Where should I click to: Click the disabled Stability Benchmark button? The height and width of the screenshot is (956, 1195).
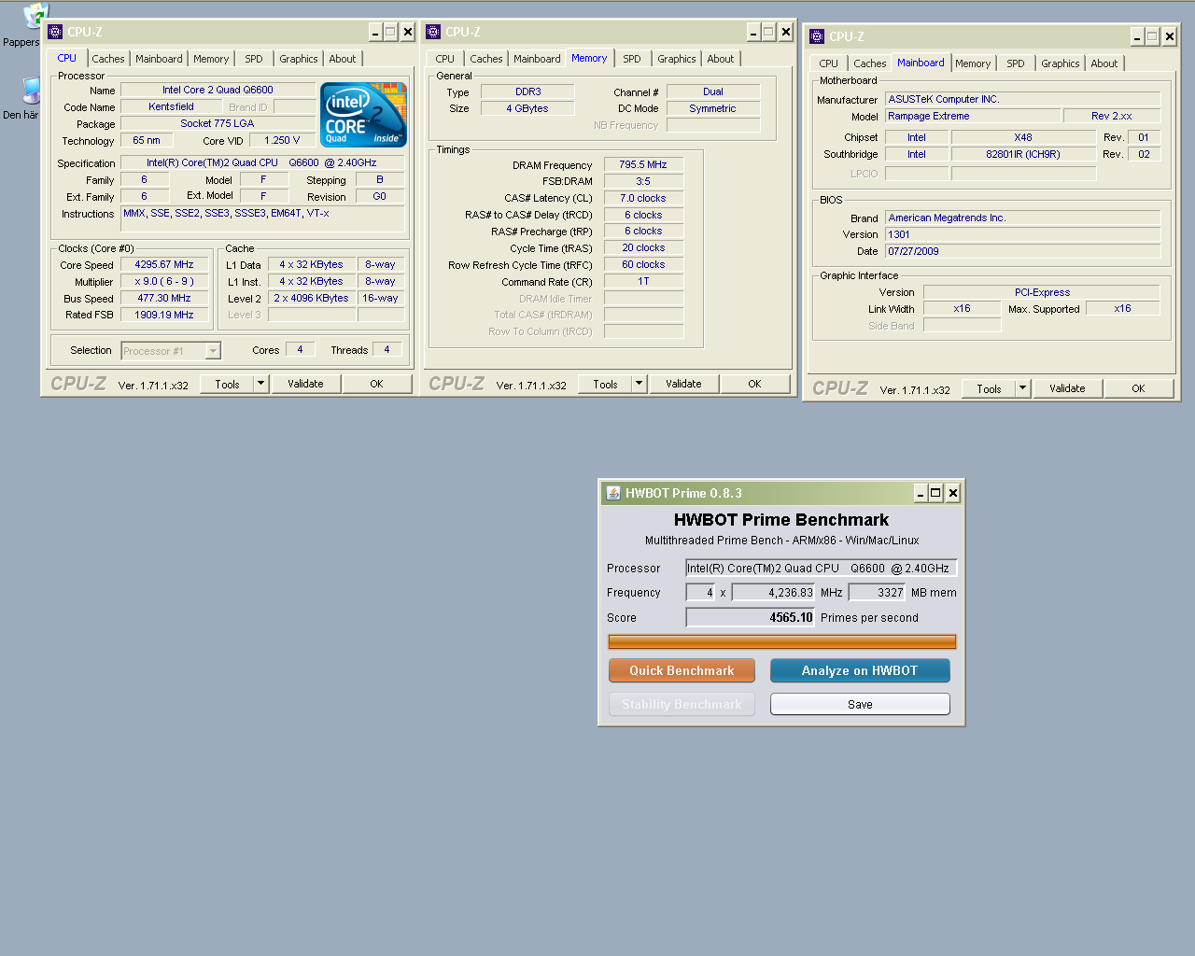[x=682, y=704]
